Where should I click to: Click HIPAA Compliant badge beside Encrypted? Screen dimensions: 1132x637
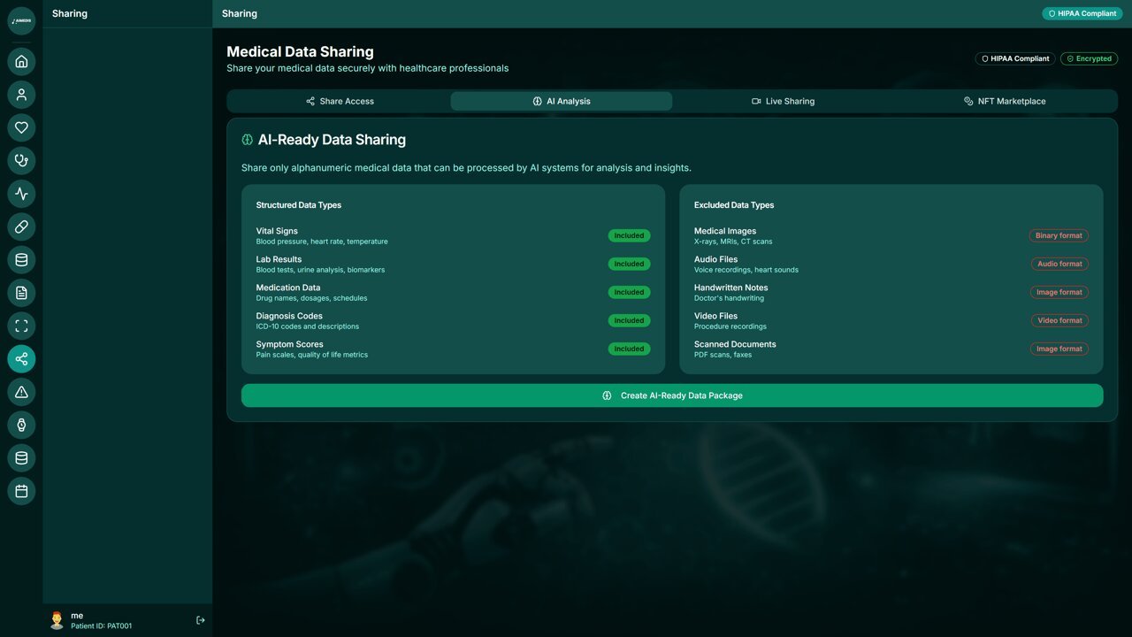pyautogui.click(x=1015, y=58)
